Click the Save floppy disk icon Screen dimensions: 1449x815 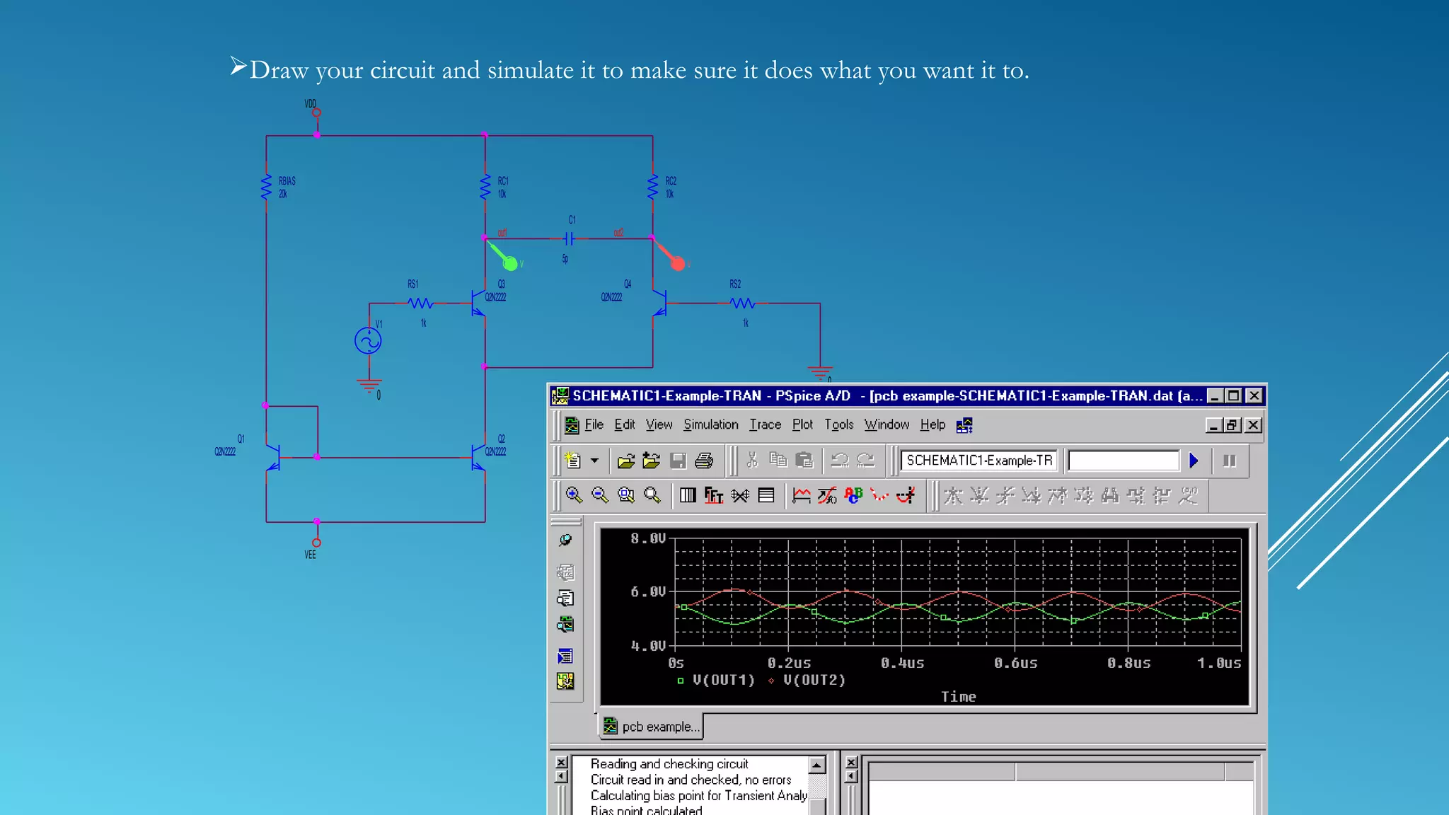point(678,461)
